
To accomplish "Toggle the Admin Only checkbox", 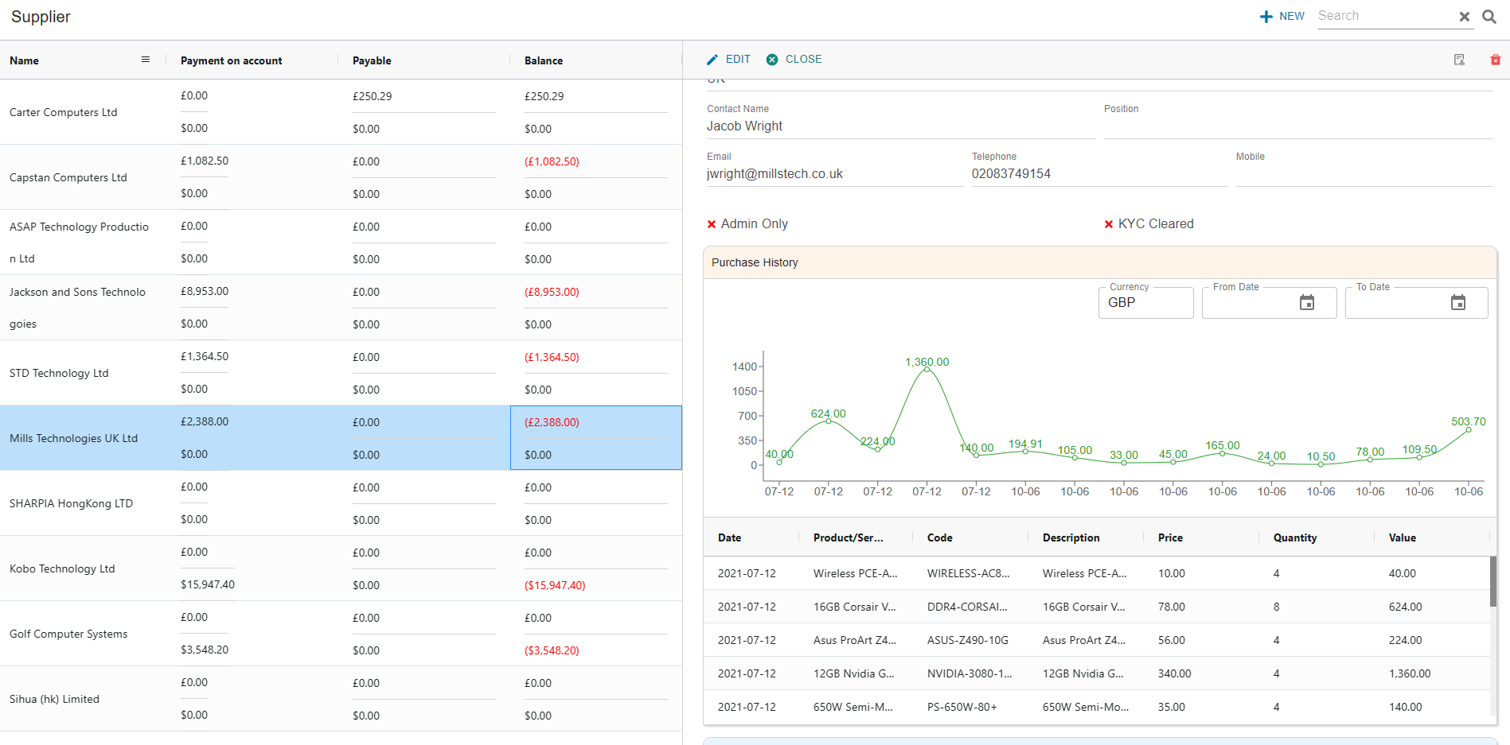I will (x=712, y=224).
